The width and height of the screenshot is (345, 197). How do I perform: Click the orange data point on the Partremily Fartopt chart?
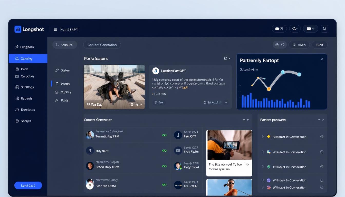click(269, 89)
